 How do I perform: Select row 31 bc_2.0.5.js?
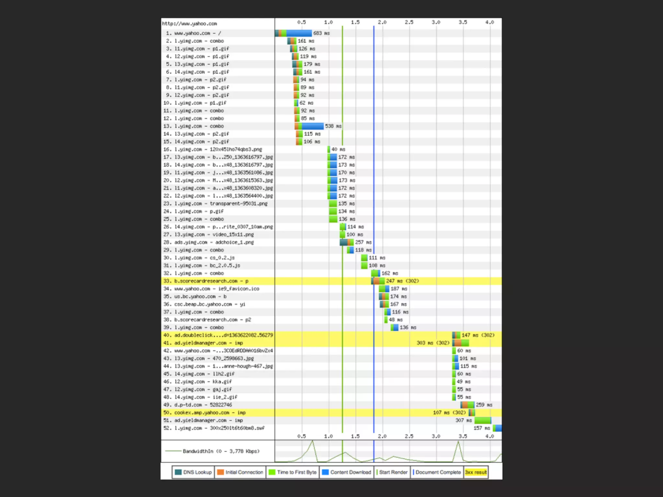click(331, 266)
